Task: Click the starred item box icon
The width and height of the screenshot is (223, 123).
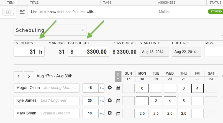Action: [8, 12]
